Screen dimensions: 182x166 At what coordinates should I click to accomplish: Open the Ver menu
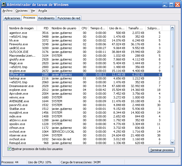point(33,11)
